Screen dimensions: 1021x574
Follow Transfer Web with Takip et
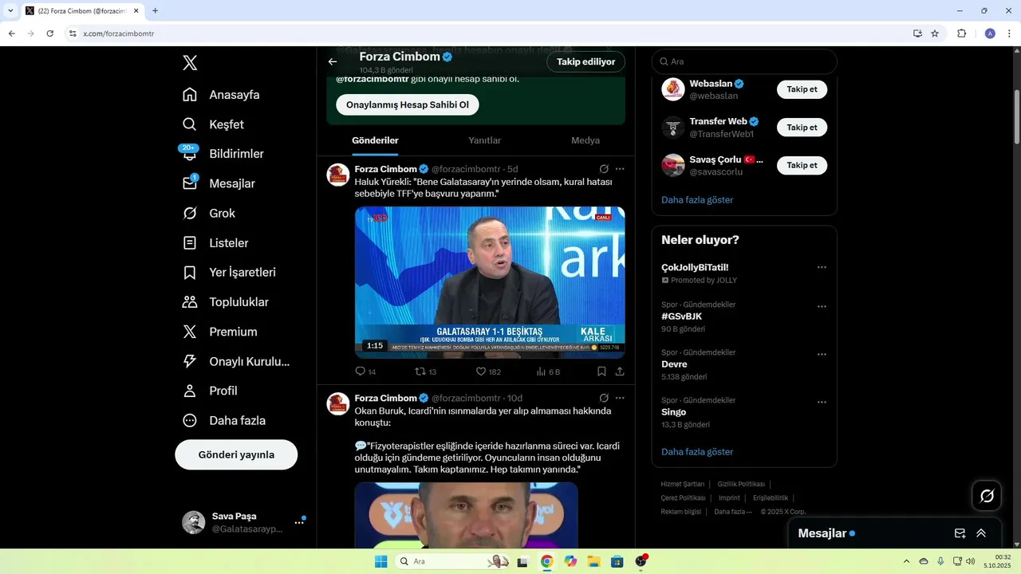(802, 128)
